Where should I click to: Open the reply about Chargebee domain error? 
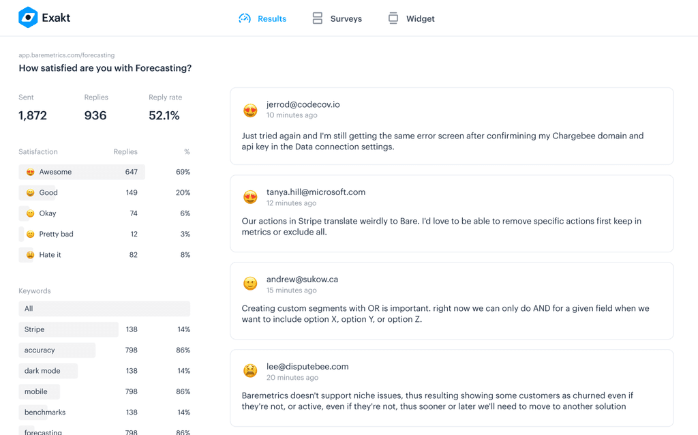tap(452, 126)
